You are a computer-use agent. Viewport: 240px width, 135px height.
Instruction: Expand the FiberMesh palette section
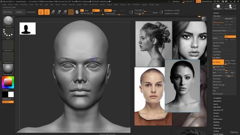click(x=217, y=107)
